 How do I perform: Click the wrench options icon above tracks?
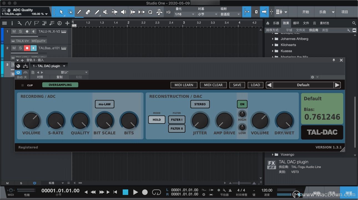tap(19, 23)
